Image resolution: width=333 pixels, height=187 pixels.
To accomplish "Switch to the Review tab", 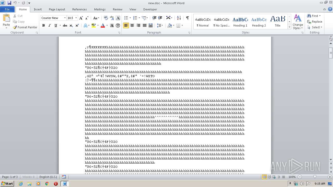I will tap(118, 9).
